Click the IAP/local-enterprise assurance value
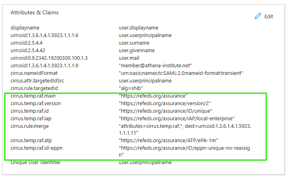This screenshot has height=178, width=293. (176, 118)
